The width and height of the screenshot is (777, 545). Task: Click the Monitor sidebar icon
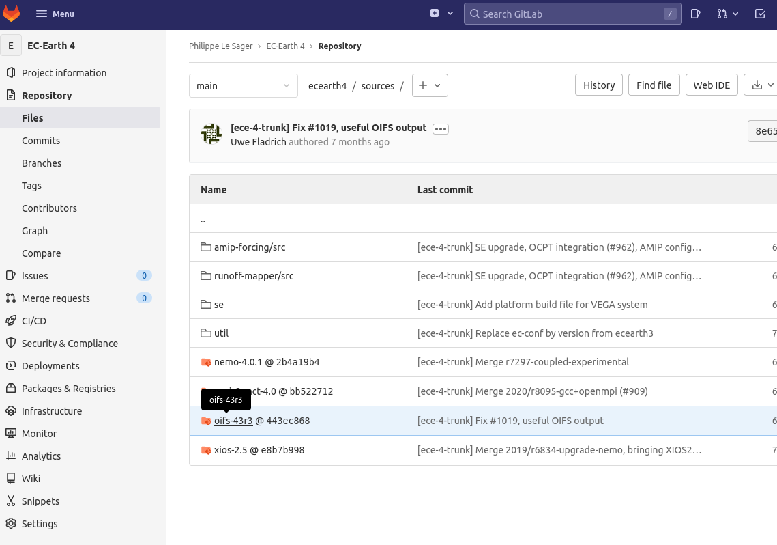click(x=11, y=434)
